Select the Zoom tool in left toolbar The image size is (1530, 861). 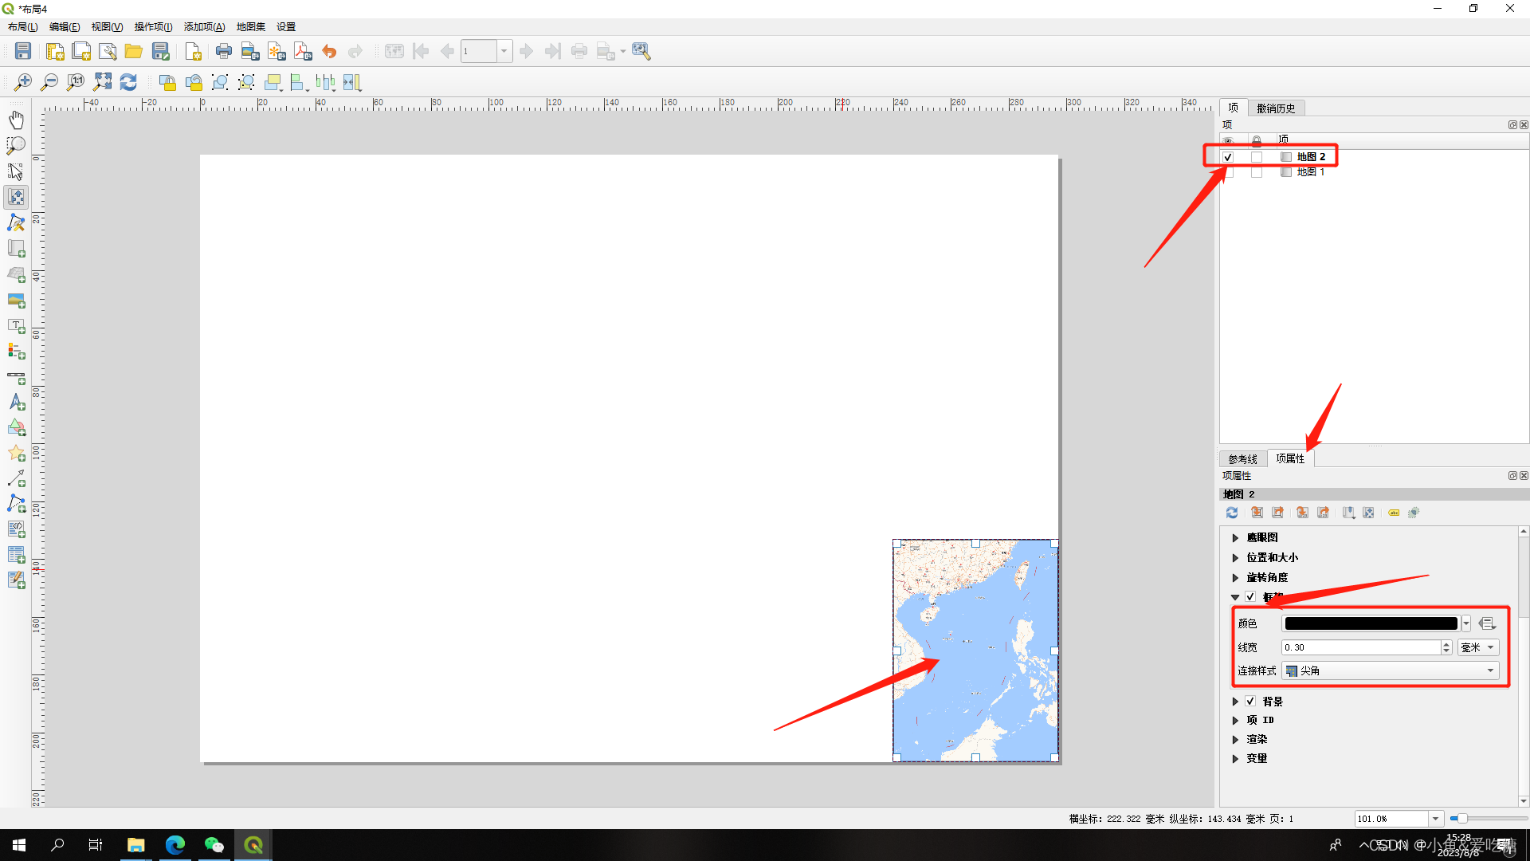tap(16, 145)
